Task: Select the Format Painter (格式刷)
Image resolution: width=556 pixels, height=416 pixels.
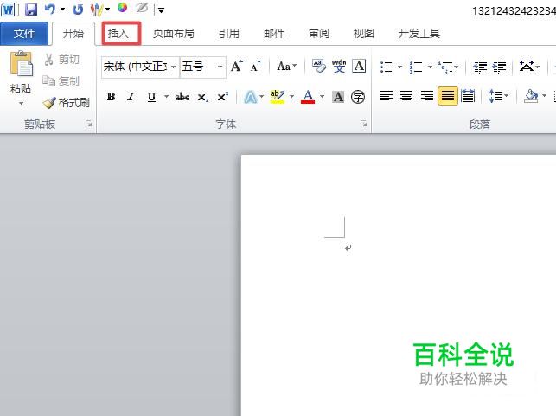Action: (x=67, y=103)
